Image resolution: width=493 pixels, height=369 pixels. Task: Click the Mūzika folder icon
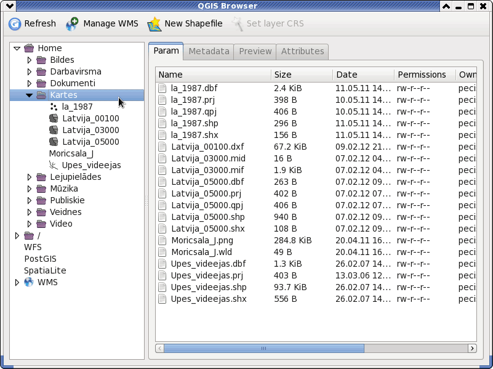(41, 189)
